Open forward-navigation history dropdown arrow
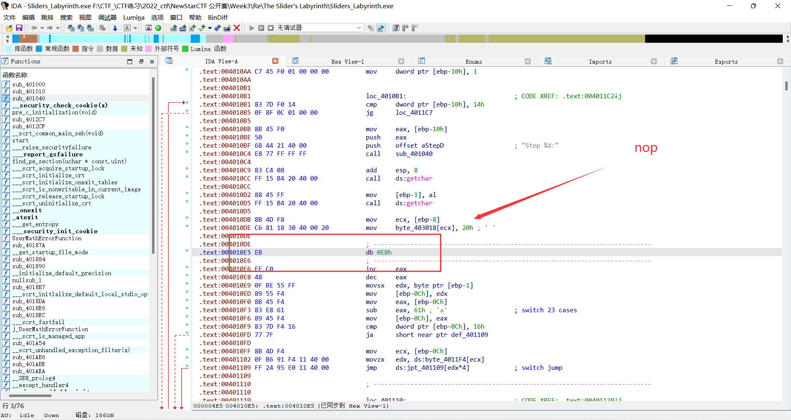 (x=58, y=28)
